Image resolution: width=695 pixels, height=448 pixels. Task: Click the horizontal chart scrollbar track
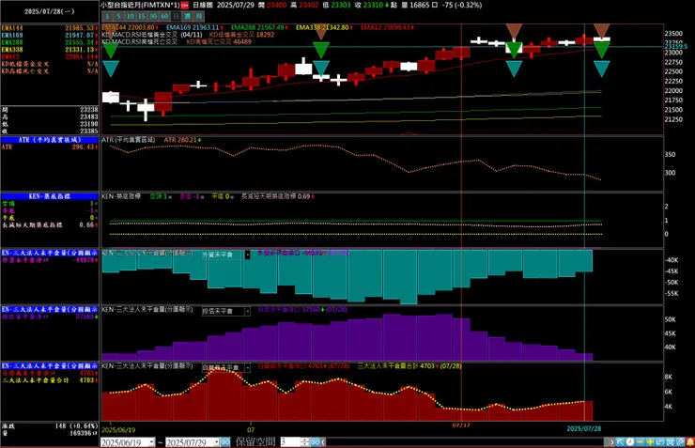click(466, 441)
